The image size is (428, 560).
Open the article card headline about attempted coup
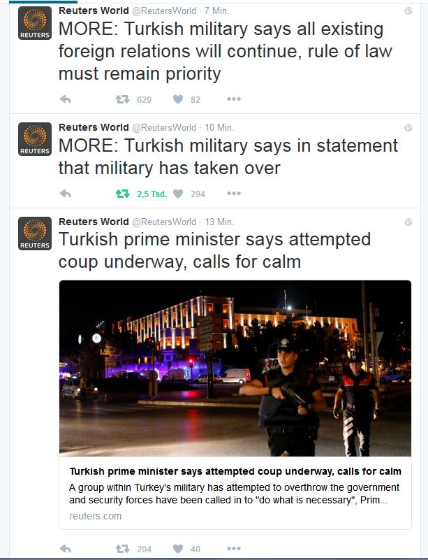(235, 471)
